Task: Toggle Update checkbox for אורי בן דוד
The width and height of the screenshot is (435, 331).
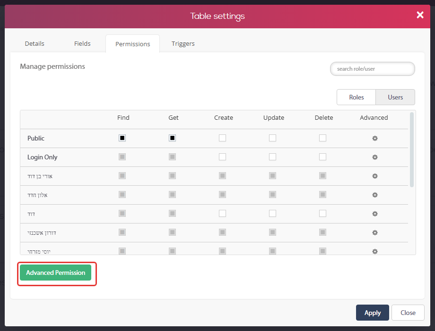Action: tap(272, 175)
